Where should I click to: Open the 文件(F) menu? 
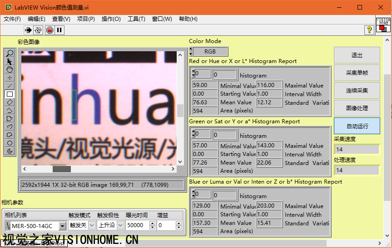click(x=12, y=19)
